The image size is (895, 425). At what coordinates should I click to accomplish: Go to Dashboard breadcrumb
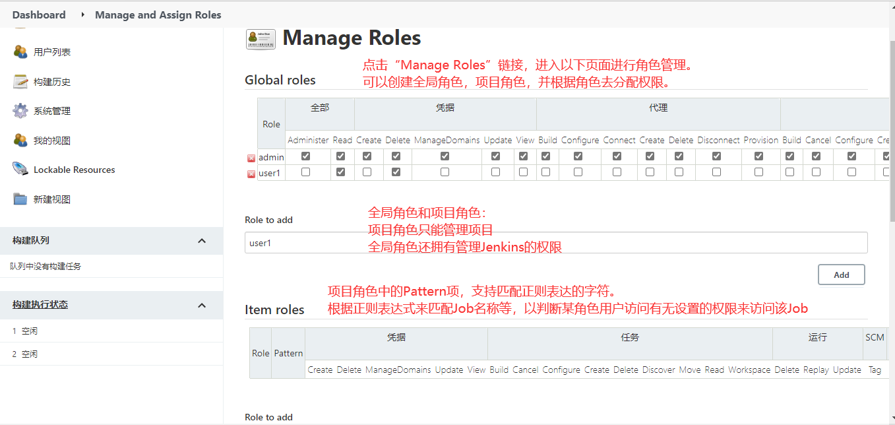click(39, 15)
